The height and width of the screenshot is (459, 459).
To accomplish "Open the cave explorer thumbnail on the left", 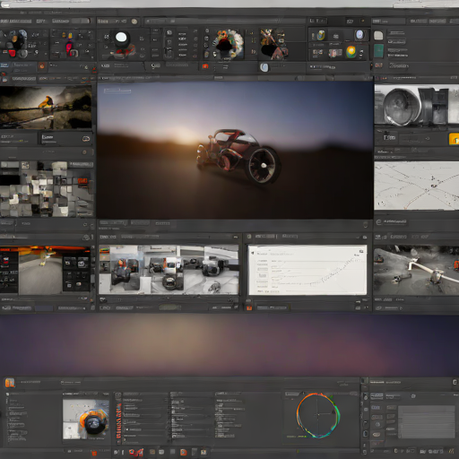I will 46,108.
